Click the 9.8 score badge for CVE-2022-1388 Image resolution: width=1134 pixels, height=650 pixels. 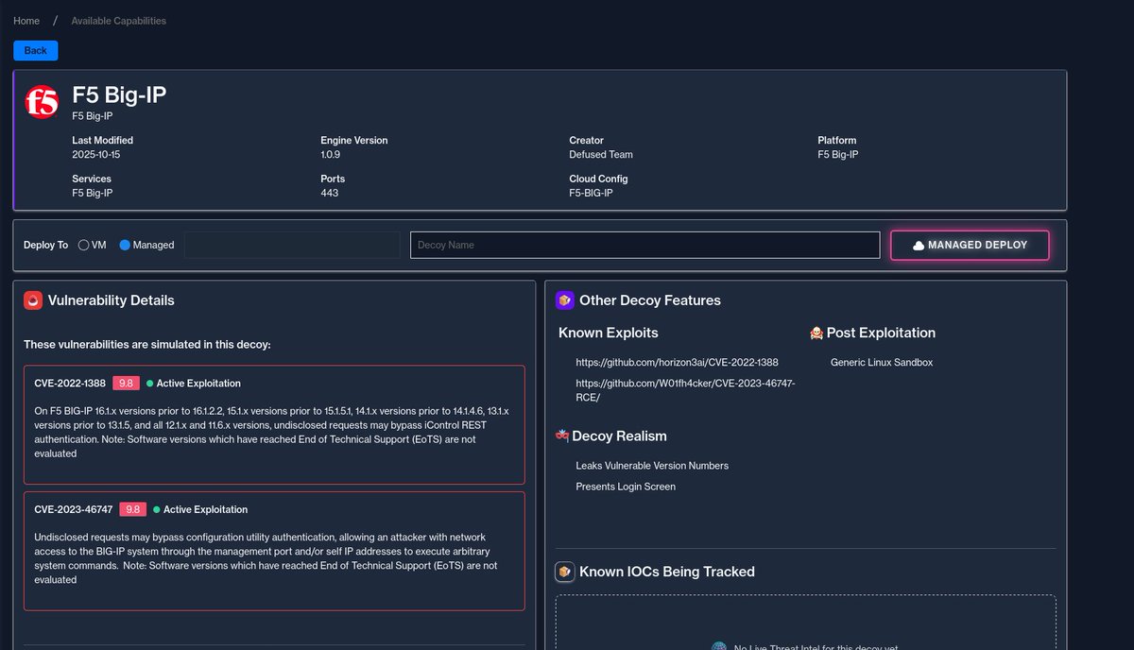click(126, 384)
